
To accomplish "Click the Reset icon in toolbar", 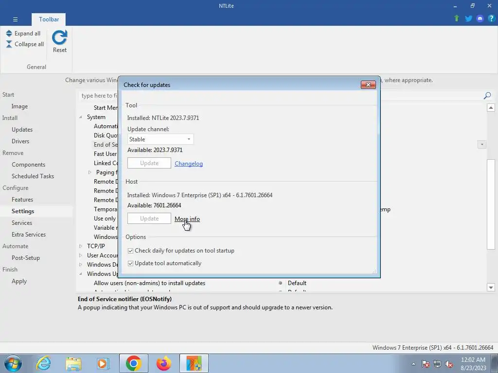I will point(60,37).
